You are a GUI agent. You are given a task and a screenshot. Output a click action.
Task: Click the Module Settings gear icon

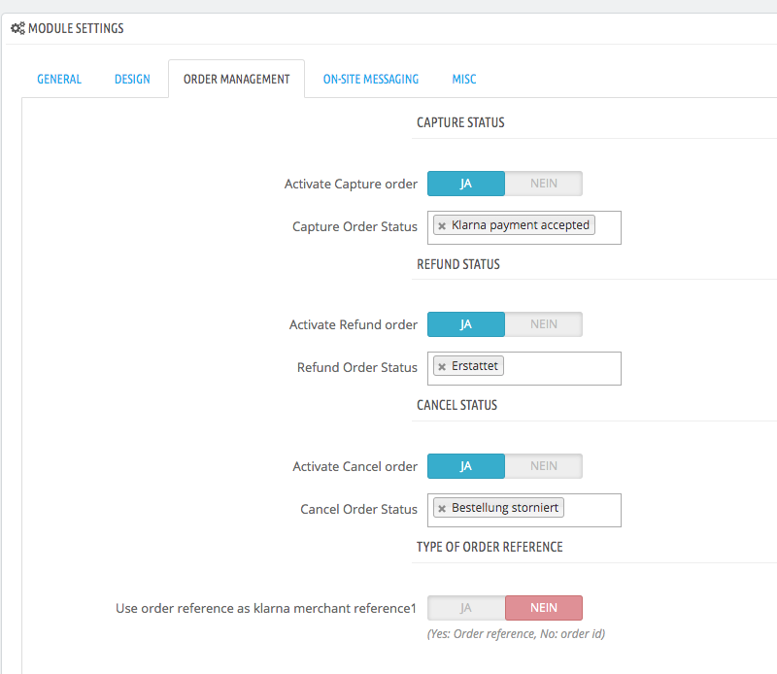click(x=17, y=28)
